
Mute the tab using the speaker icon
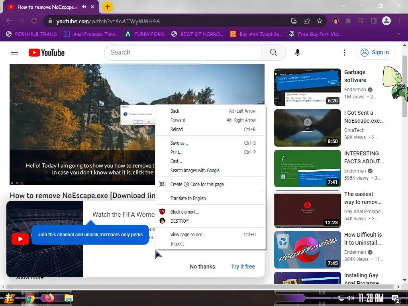point(84,7)
